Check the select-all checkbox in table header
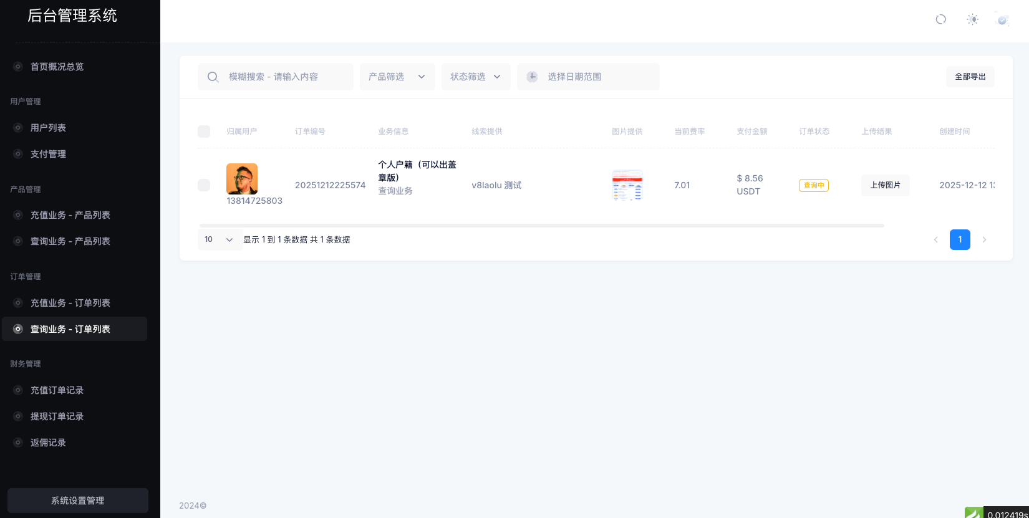The image size is (1029, 518). tap(204, 132)
